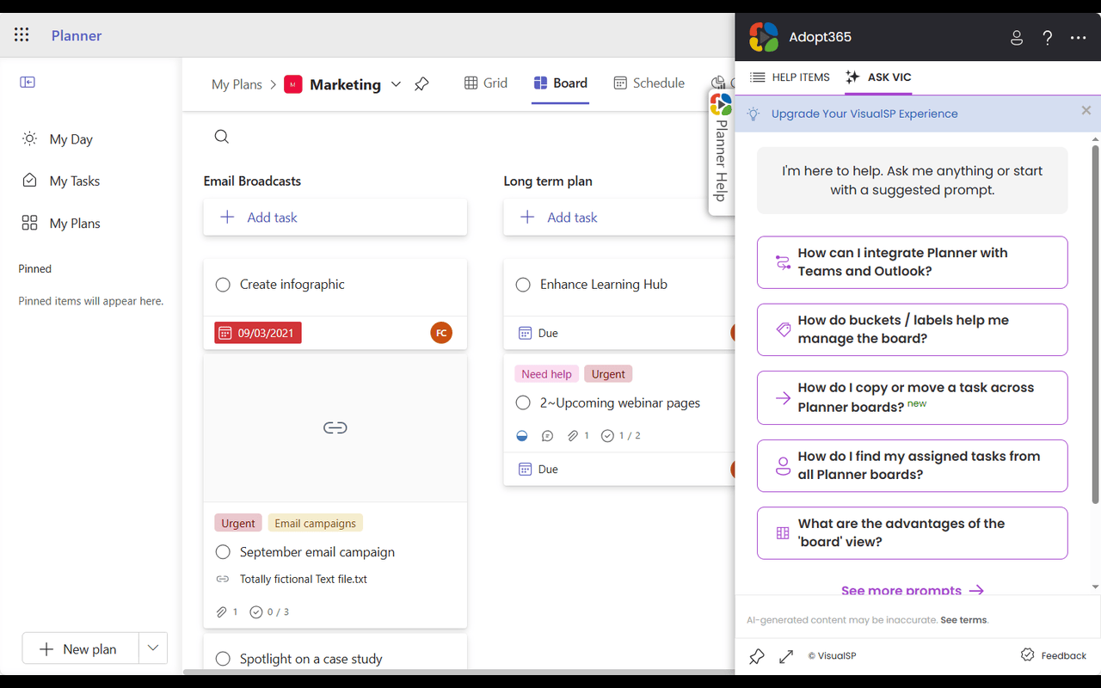Mark Create infographic task complete

pos(223,285)
